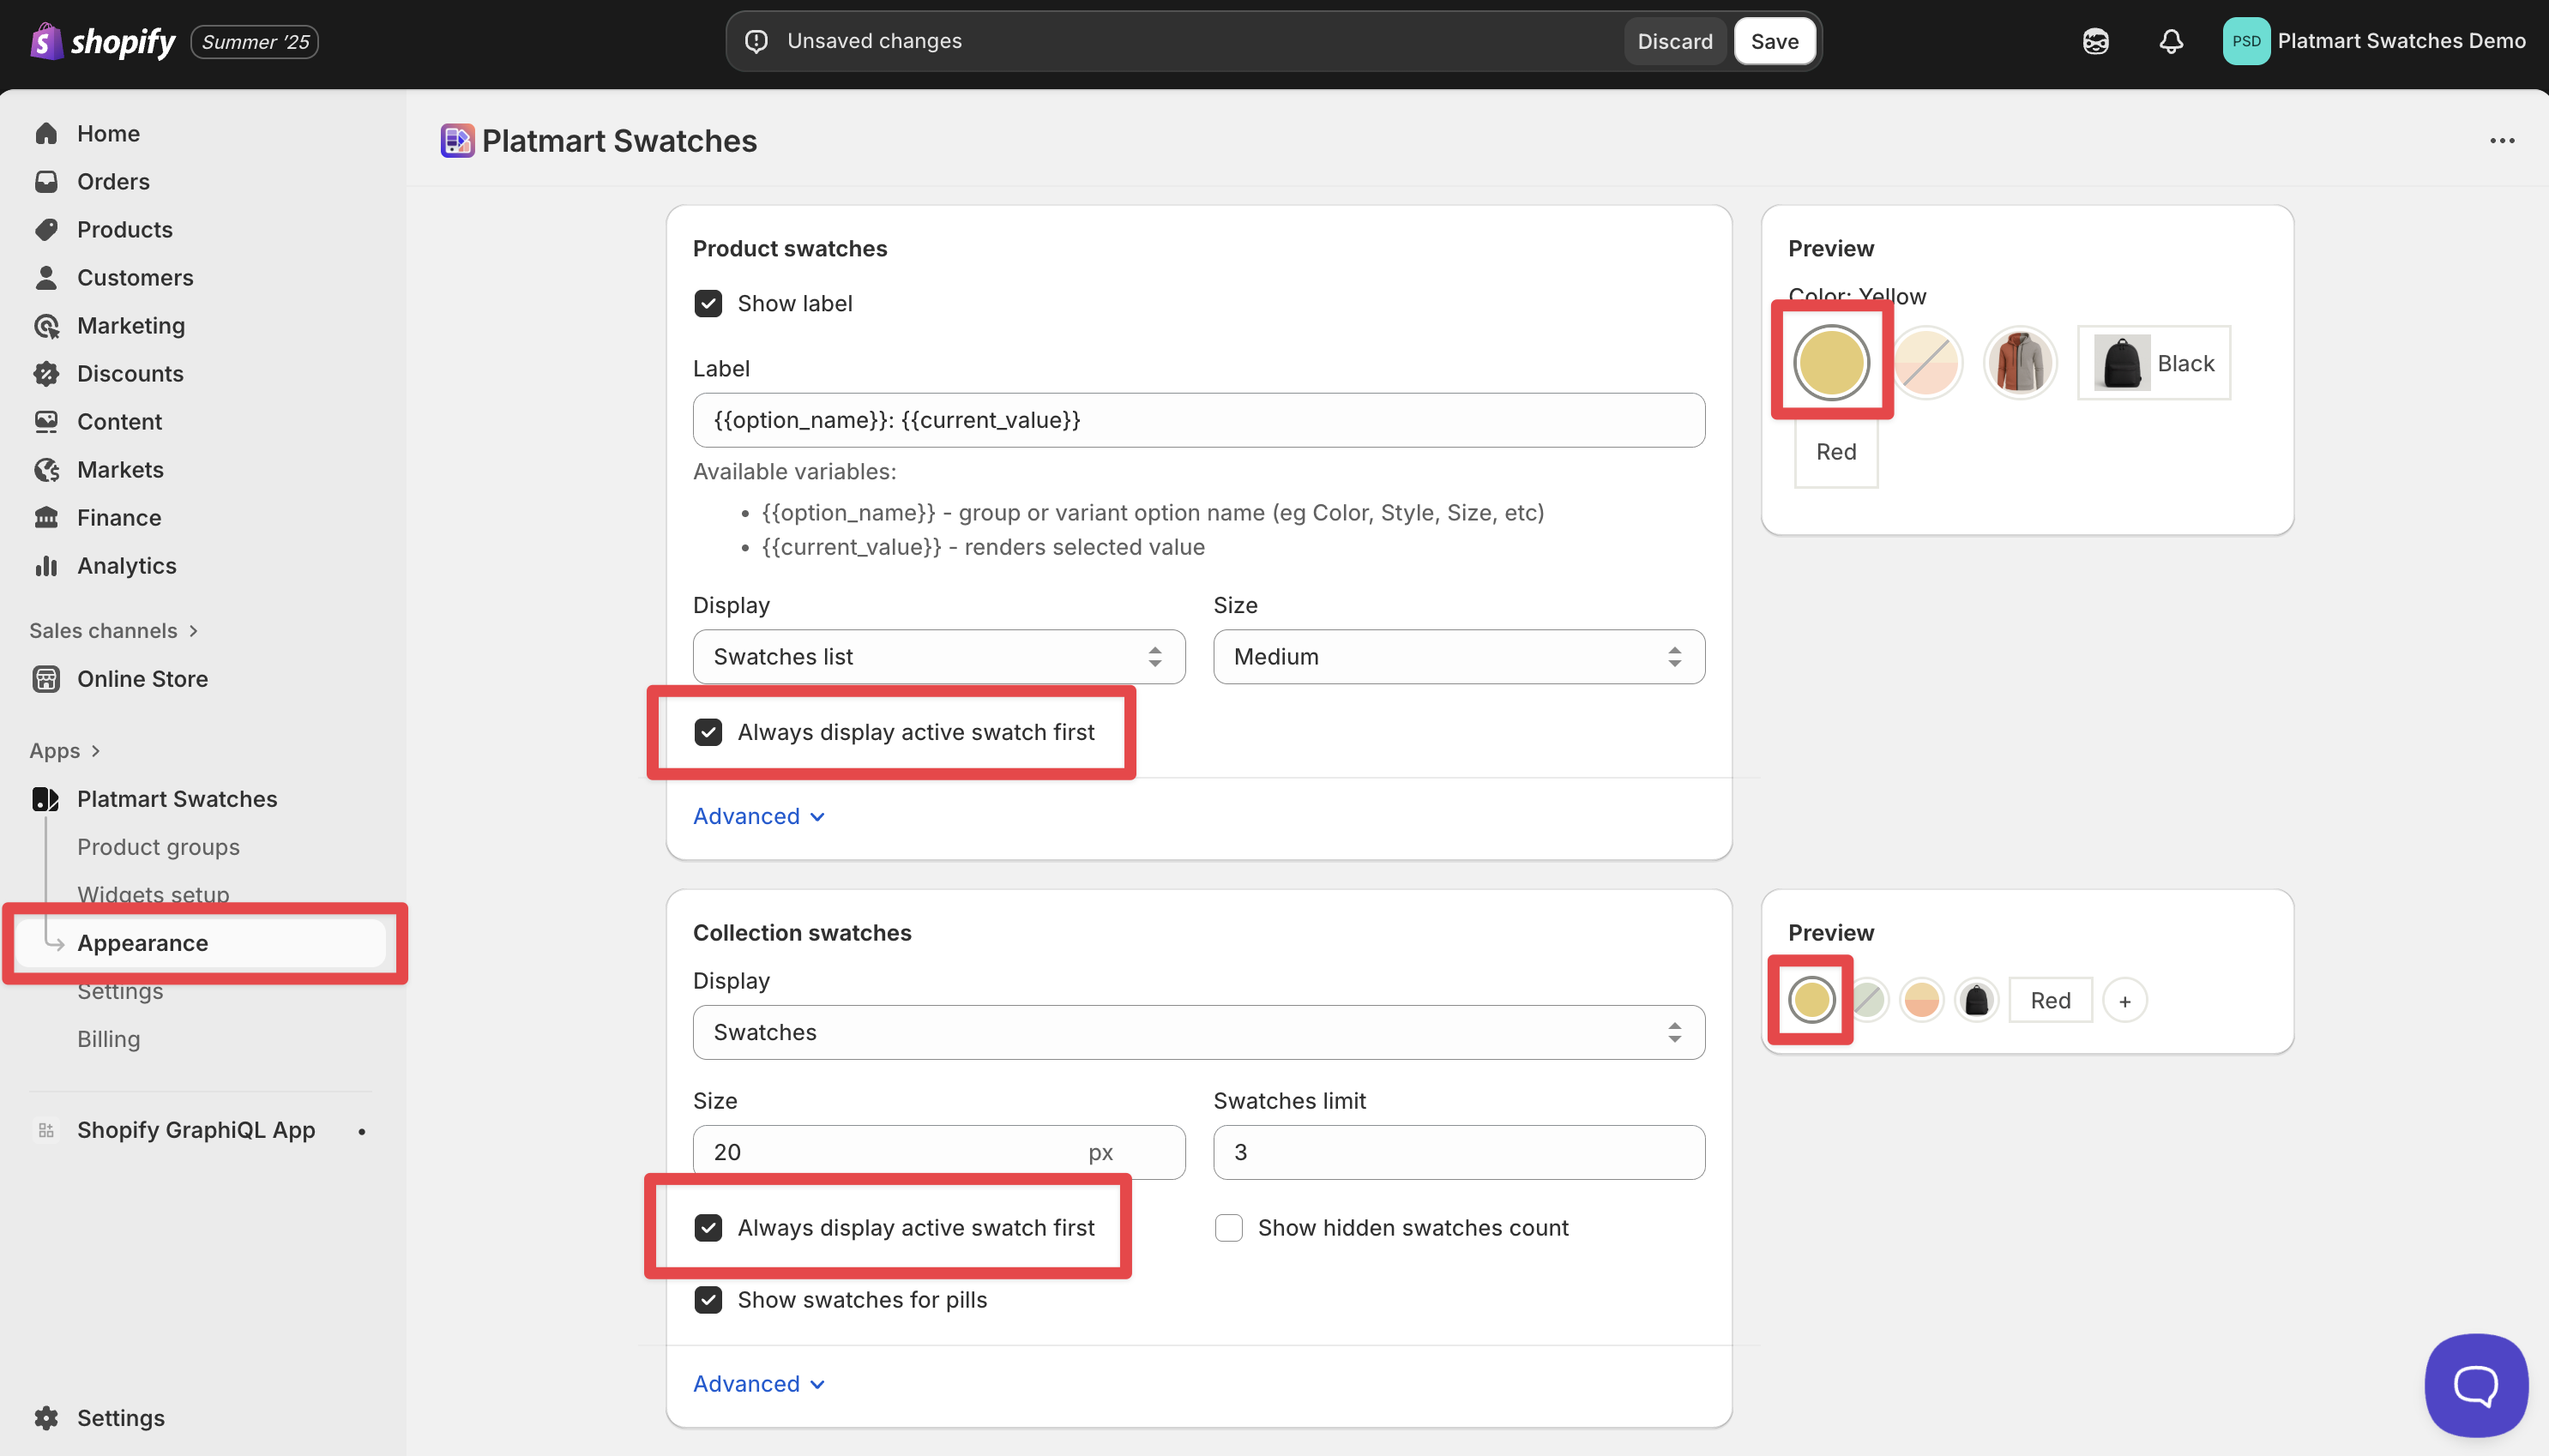This screenshot has width=2549, height=1456.
Task: Enable Show hidden swatches count
Action: pos(1228,1227)
